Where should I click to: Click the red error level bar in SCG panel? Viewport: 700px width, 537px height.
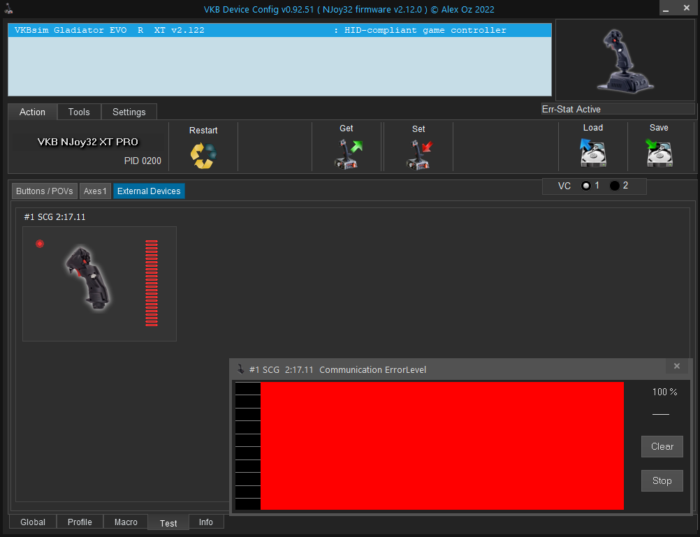pyautogui.click(x=152, y=283)
